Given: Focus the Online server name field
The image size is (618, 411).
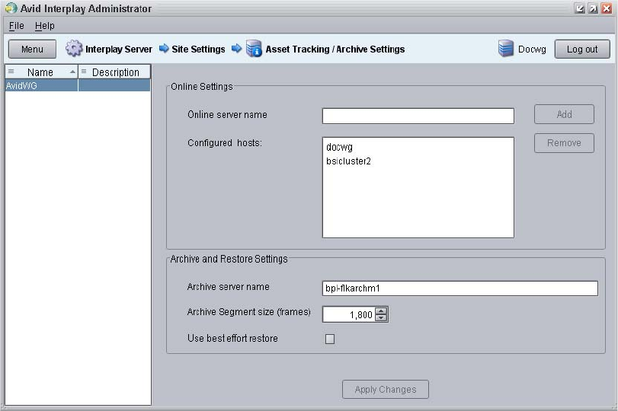Looking at the screenshot, I should (418, 116).
